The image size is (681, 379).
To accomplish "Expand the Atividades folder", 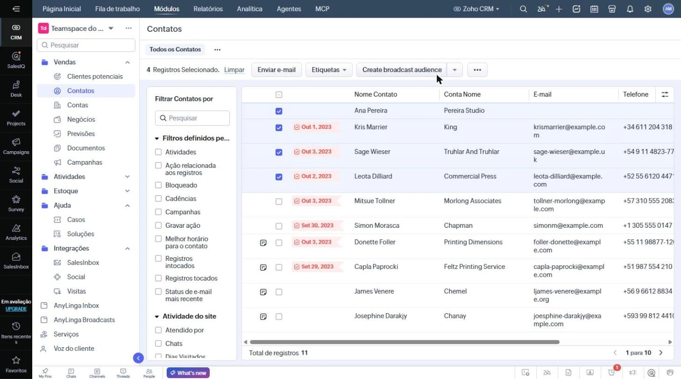I will [127, 177].
